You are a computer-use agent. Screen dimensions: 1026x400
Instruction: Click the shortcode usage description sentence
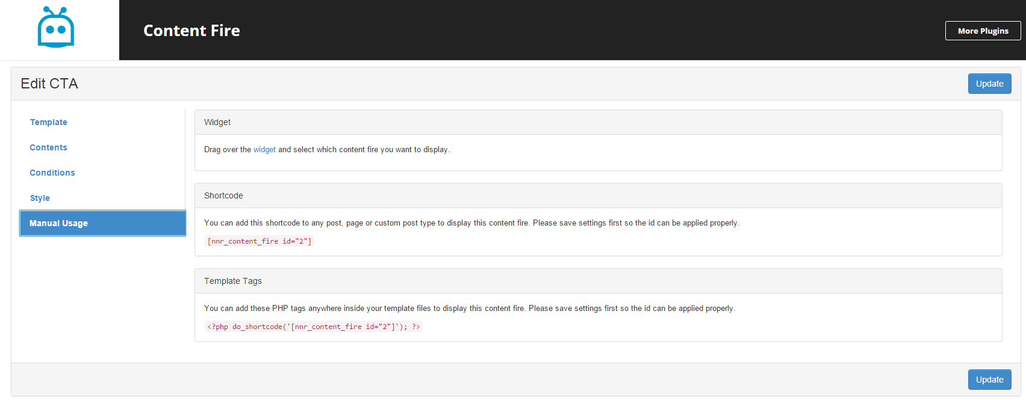[x=471, y=223]
